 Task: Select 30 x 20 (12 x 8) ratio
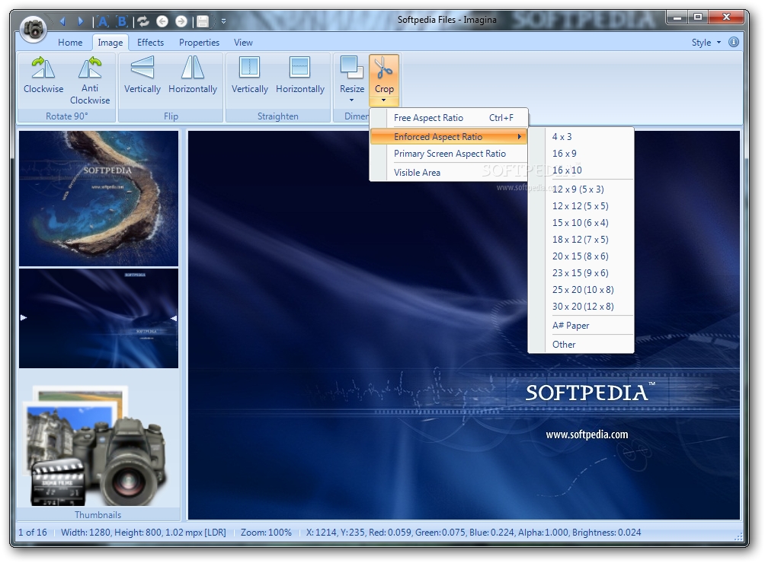tap(581, 307)
